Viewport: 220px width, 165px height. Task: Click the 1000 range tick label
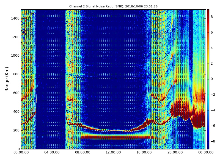15,56
